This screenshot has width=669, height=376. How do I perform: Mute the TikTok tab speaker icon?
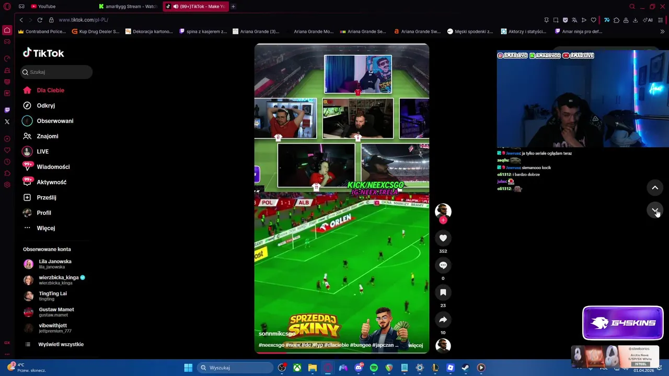click(x=176, y=6)
